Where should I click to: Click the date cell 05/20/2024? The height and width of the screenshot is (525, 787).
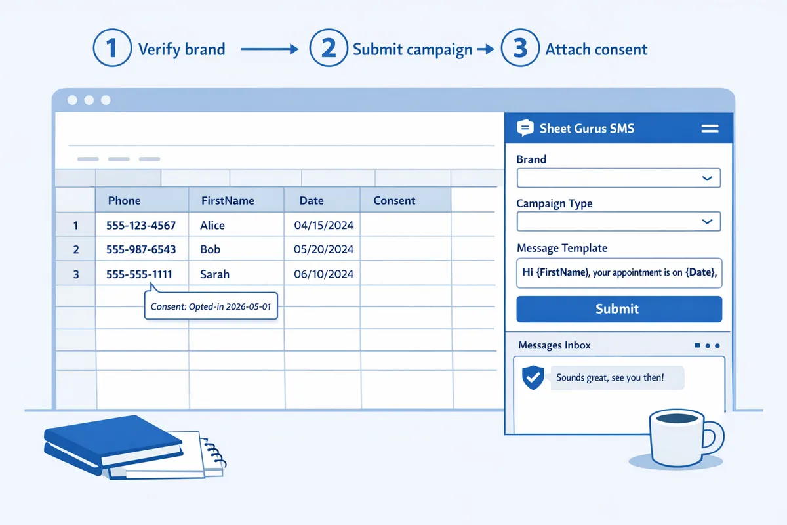[322, 249]
